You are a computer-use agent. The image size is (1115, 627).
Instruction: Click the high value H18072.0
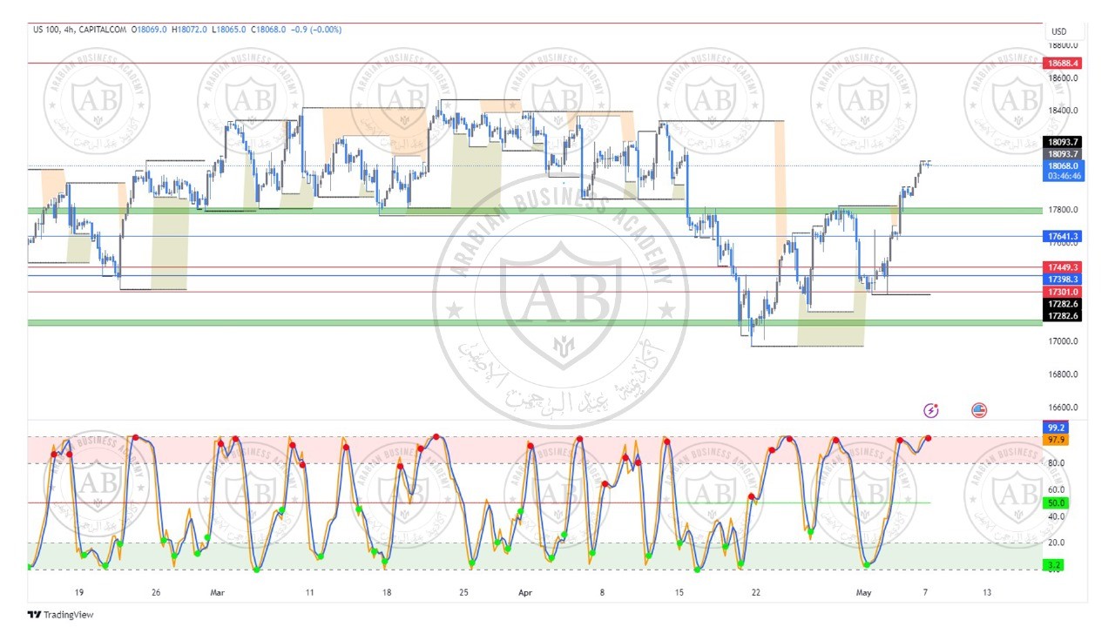189,30
